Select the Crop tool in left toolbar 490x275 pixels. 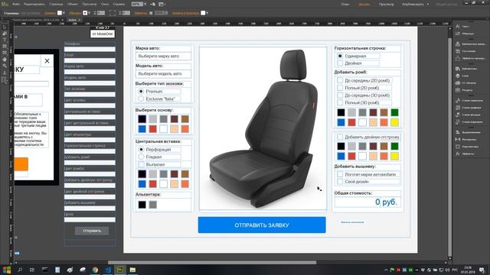pyautogui.click(x=5, y=34)
